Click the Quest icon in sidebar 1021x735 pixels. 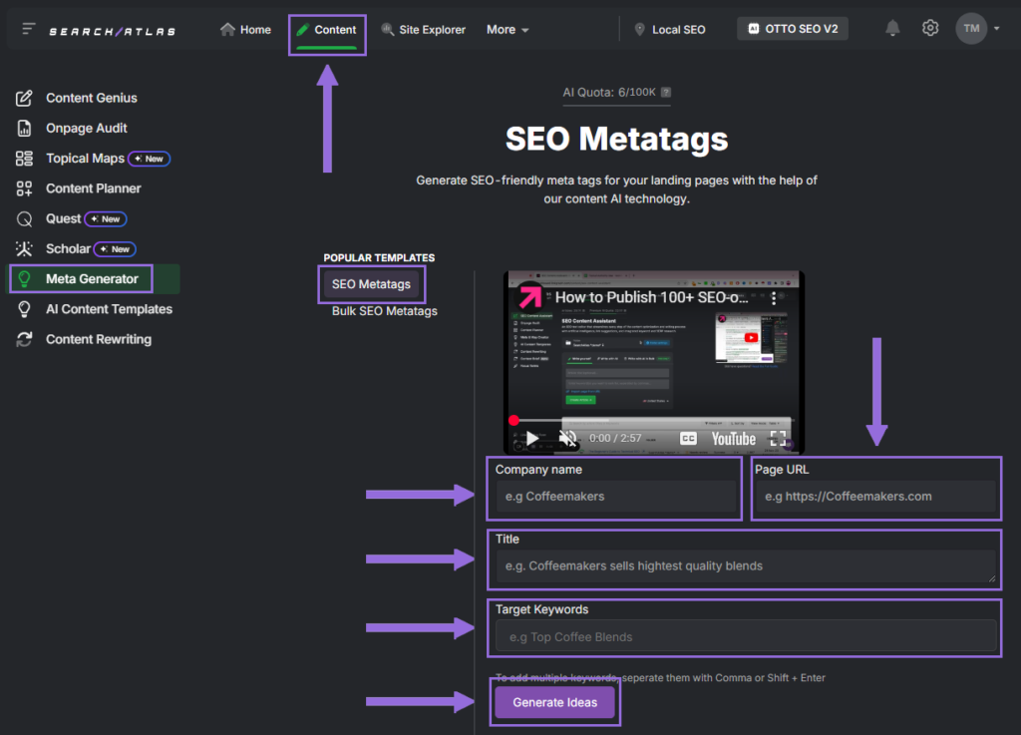tap(24, 219)
